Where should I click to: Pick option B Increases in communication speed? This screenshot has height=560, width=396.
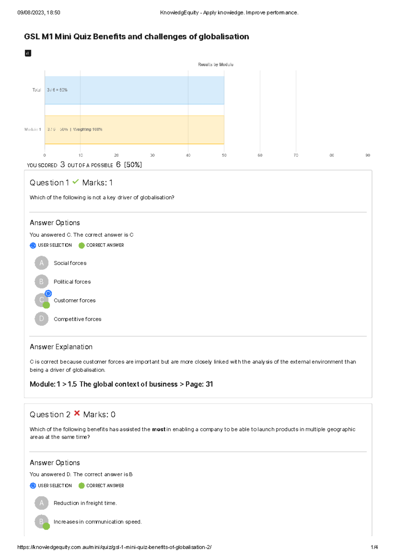tap(41, 521)
